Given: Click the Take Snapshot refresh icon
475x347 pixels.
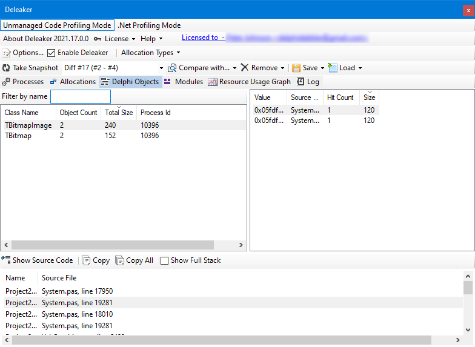Looking at the screenshot, I should tap(6, 68).
